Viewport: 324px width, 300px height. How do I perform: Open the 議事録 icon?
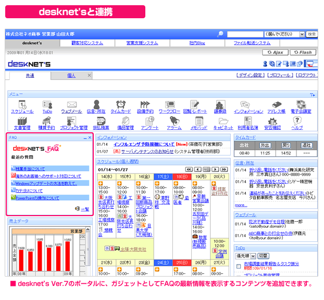(220, 105)
